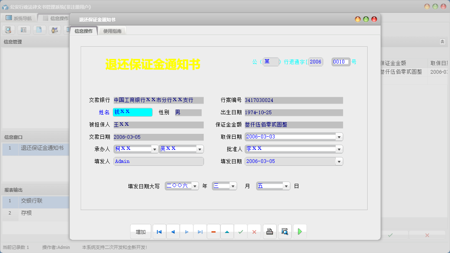Open first 承办人 dropdown showing 柯ＸＸ
The width and height of the screenshot is (450, 253).
point(155,149)
